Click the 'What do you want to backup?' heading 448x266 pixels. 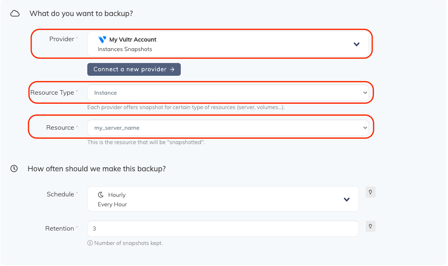(x=81, y=14)
